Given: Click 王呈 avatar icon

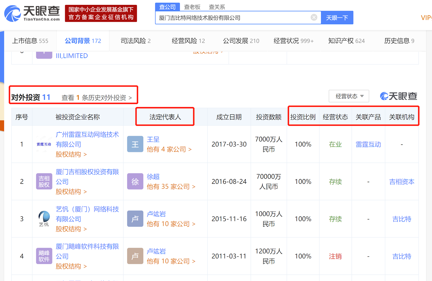Looking at the screenshot, I should point(135,144).
